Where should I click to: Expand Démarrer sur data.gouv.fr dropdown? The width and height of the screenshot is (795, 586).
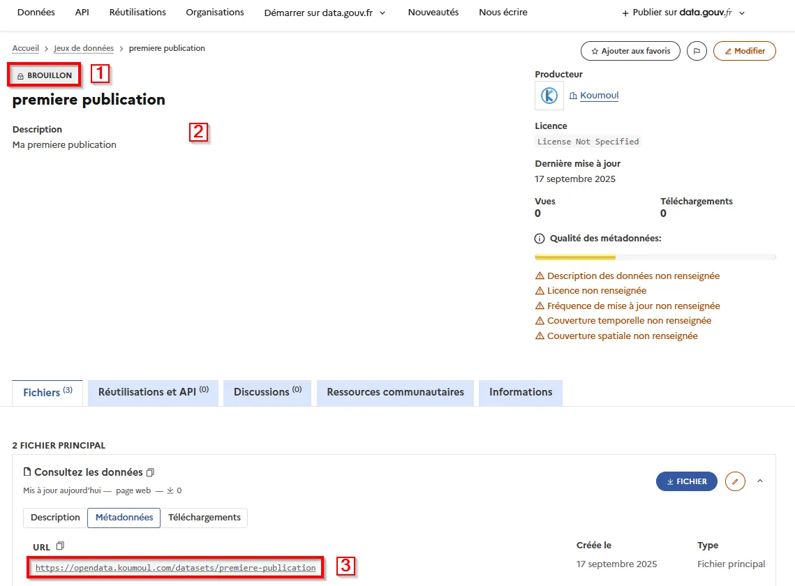pyautogui.click(x=325, y=13)
